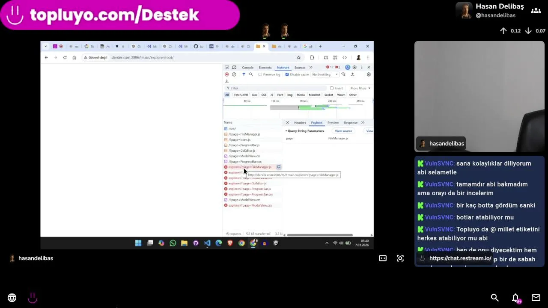
Task: Open Visual Studio Code from the taskbar
Action: point(207,243)
